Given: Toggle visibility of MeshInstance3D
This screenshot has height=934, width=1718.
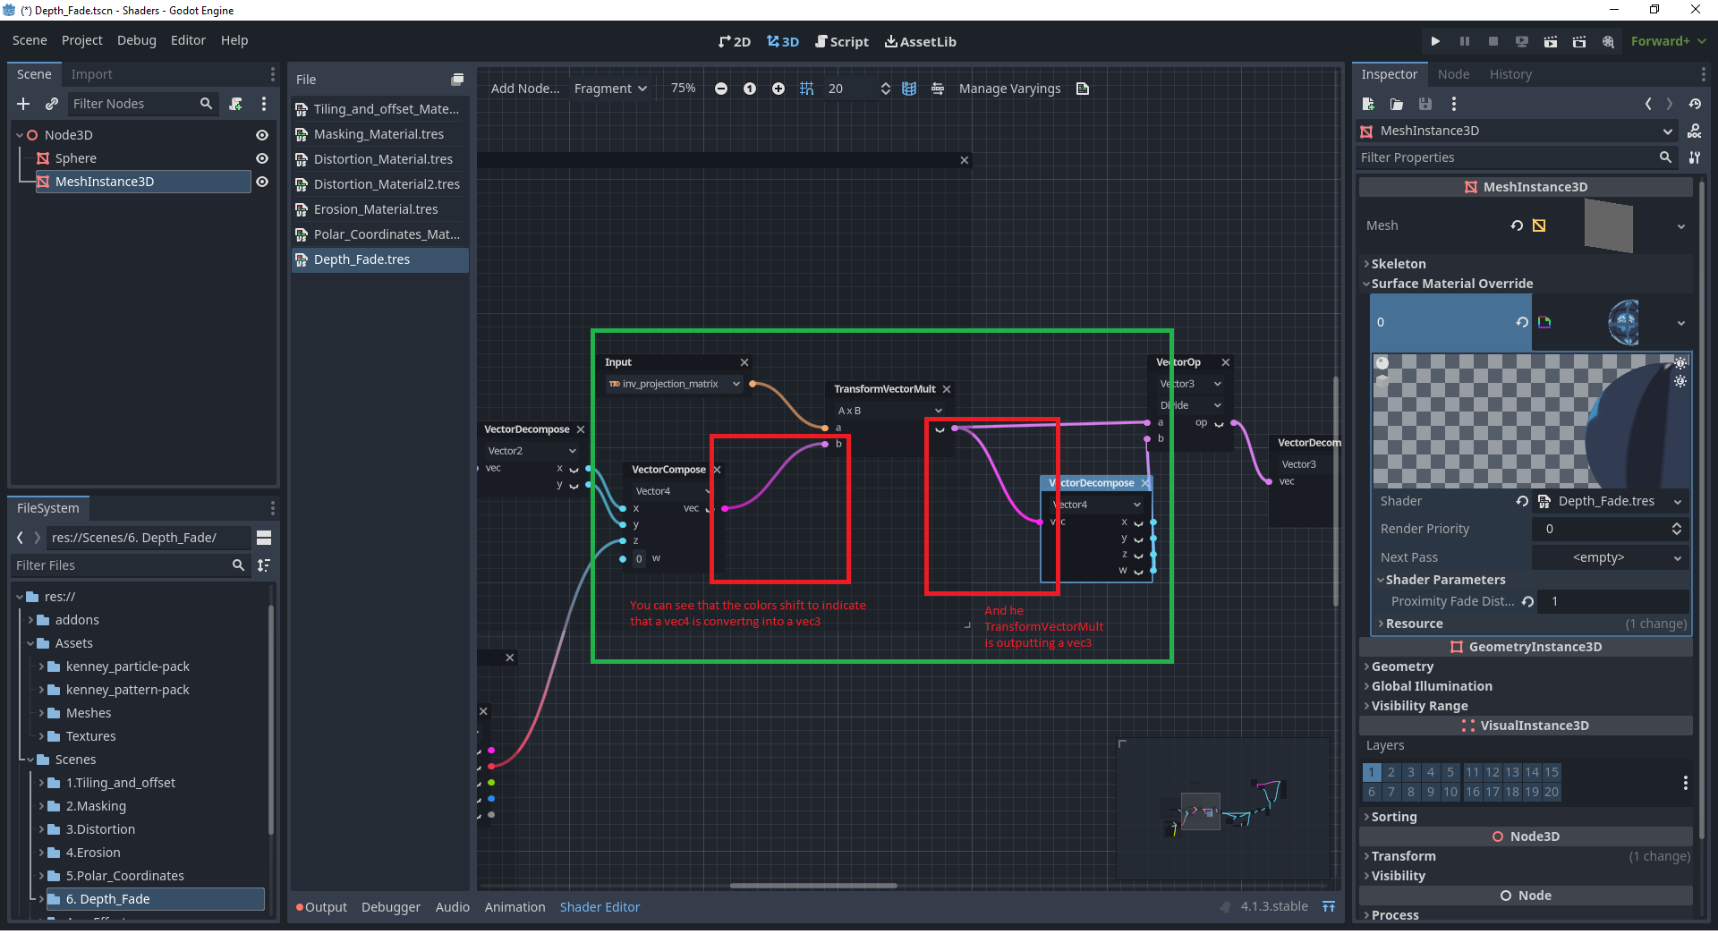Looking at the screenshot, I should click(261, 182).
